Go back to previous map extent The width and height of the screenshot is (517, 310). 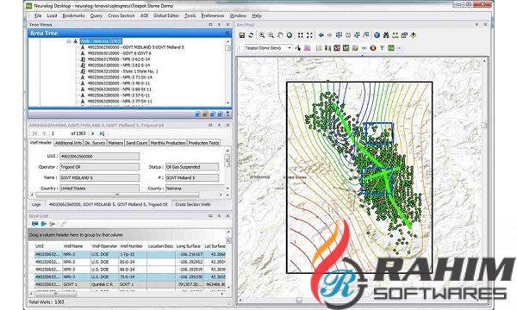(x=321, y=35)
